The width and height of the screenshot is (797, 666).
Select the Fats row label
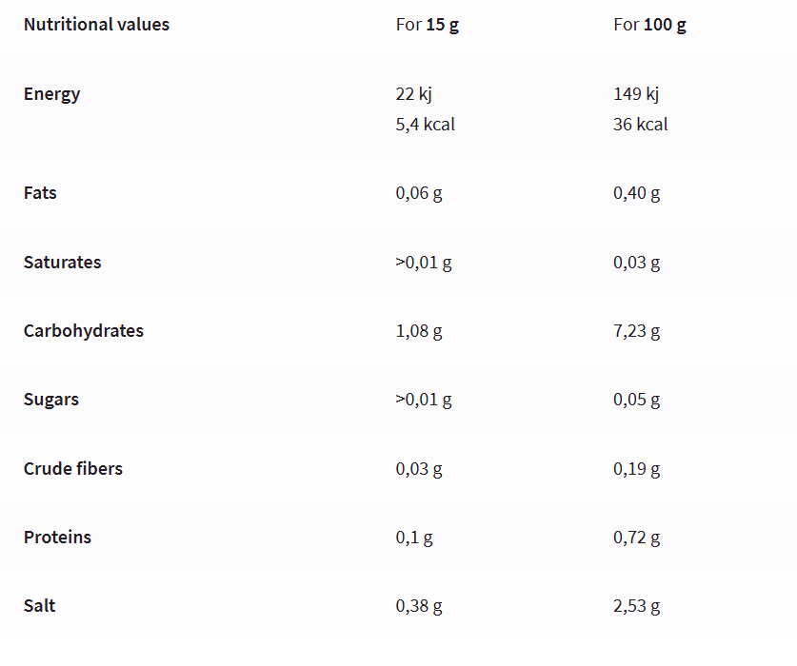pos(40,193)
